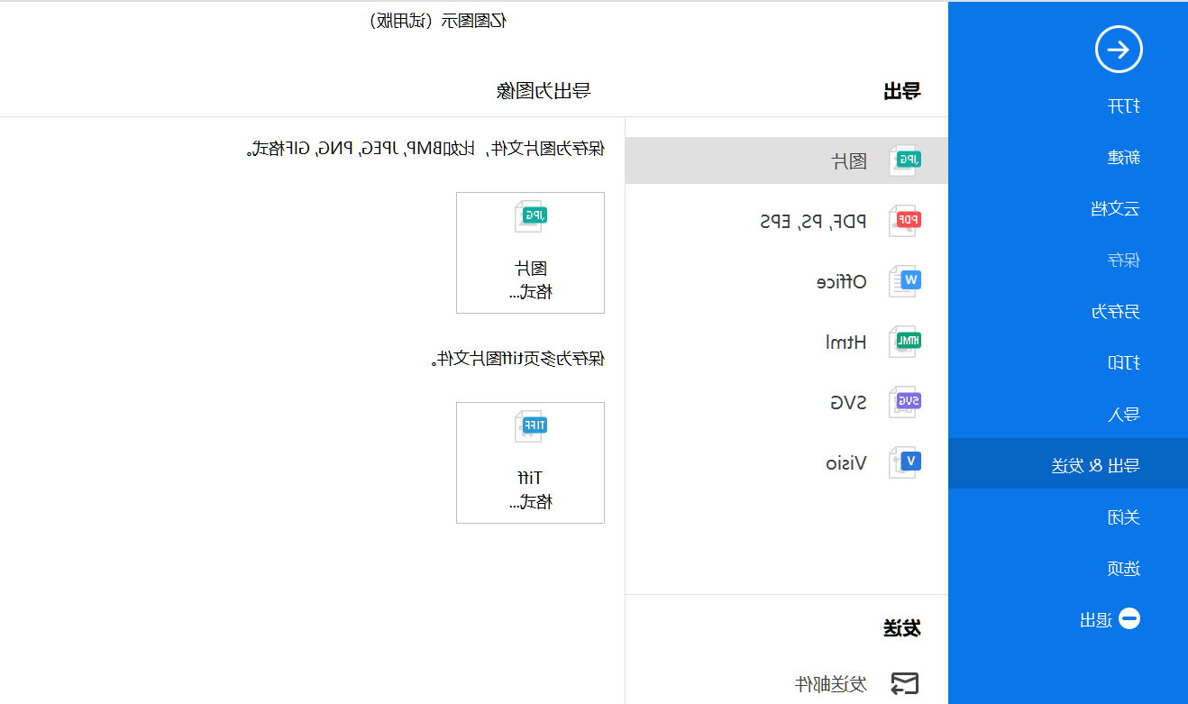Click the 保存为图片文件 BMP JPEG description

click(426, 149)
